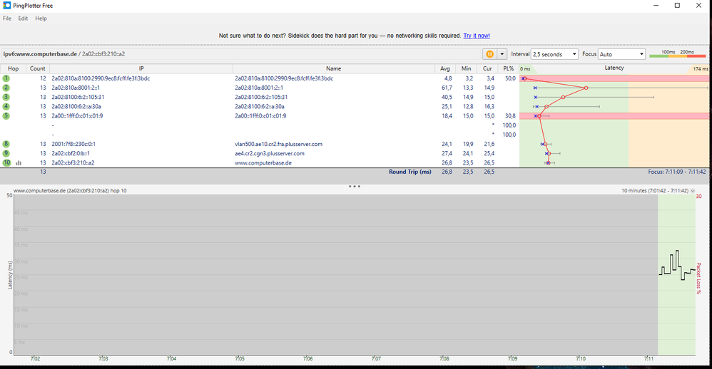This screenshot has width=712, height=369.
Task: Open the Interval 2,5 seconds dropdown
Action: pyautogui.click(x=554, y=54)
